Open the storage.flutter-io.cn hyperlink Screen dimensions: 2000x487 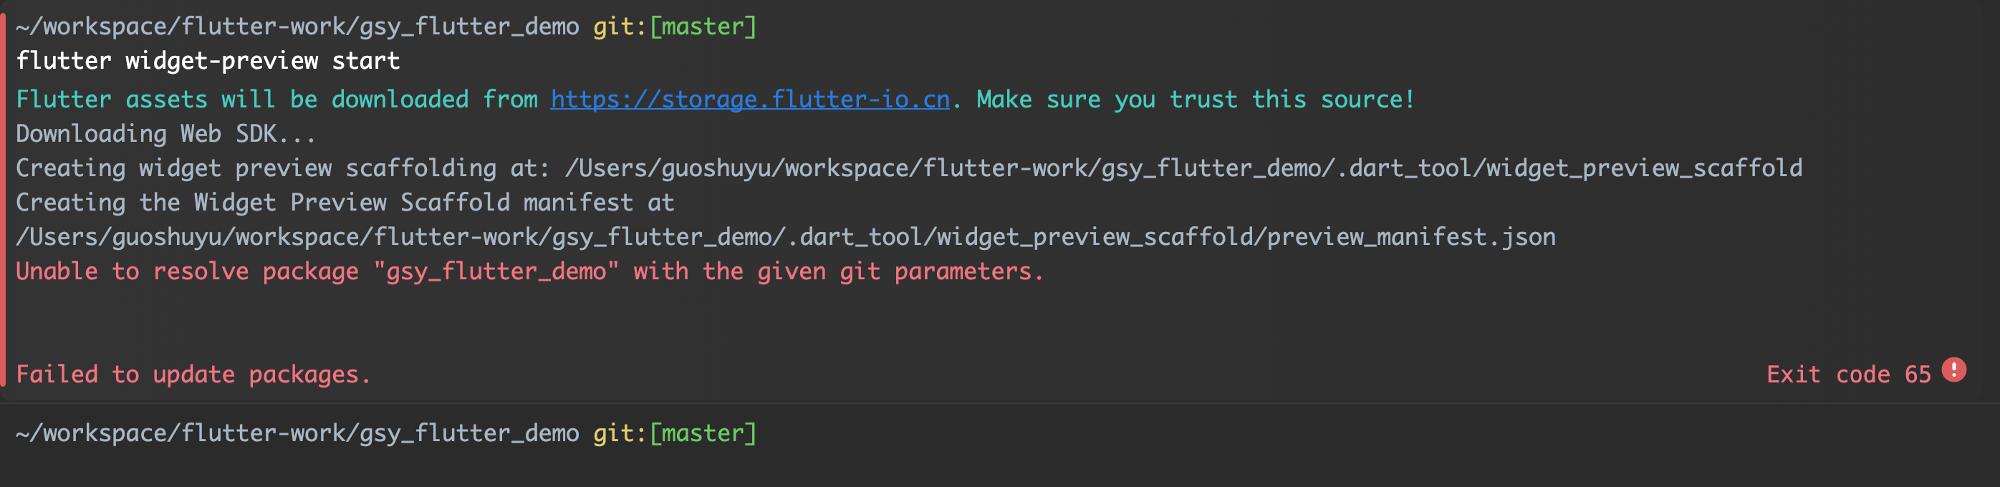[750, 100]
